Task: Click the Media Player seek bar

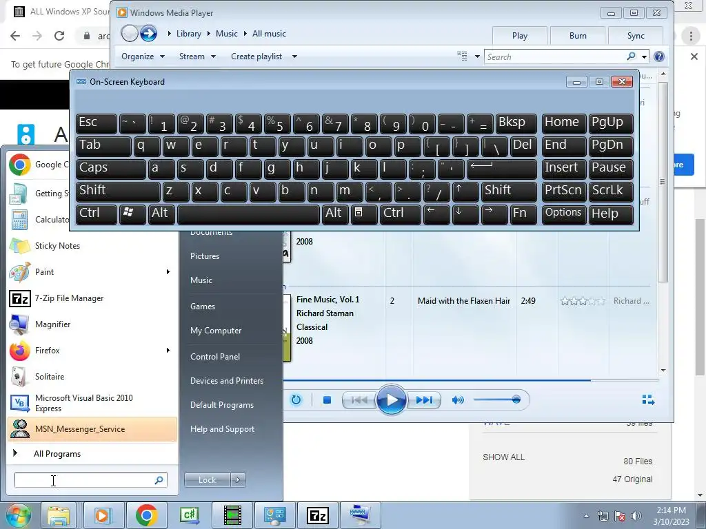Action: click(x=471, y=380)
